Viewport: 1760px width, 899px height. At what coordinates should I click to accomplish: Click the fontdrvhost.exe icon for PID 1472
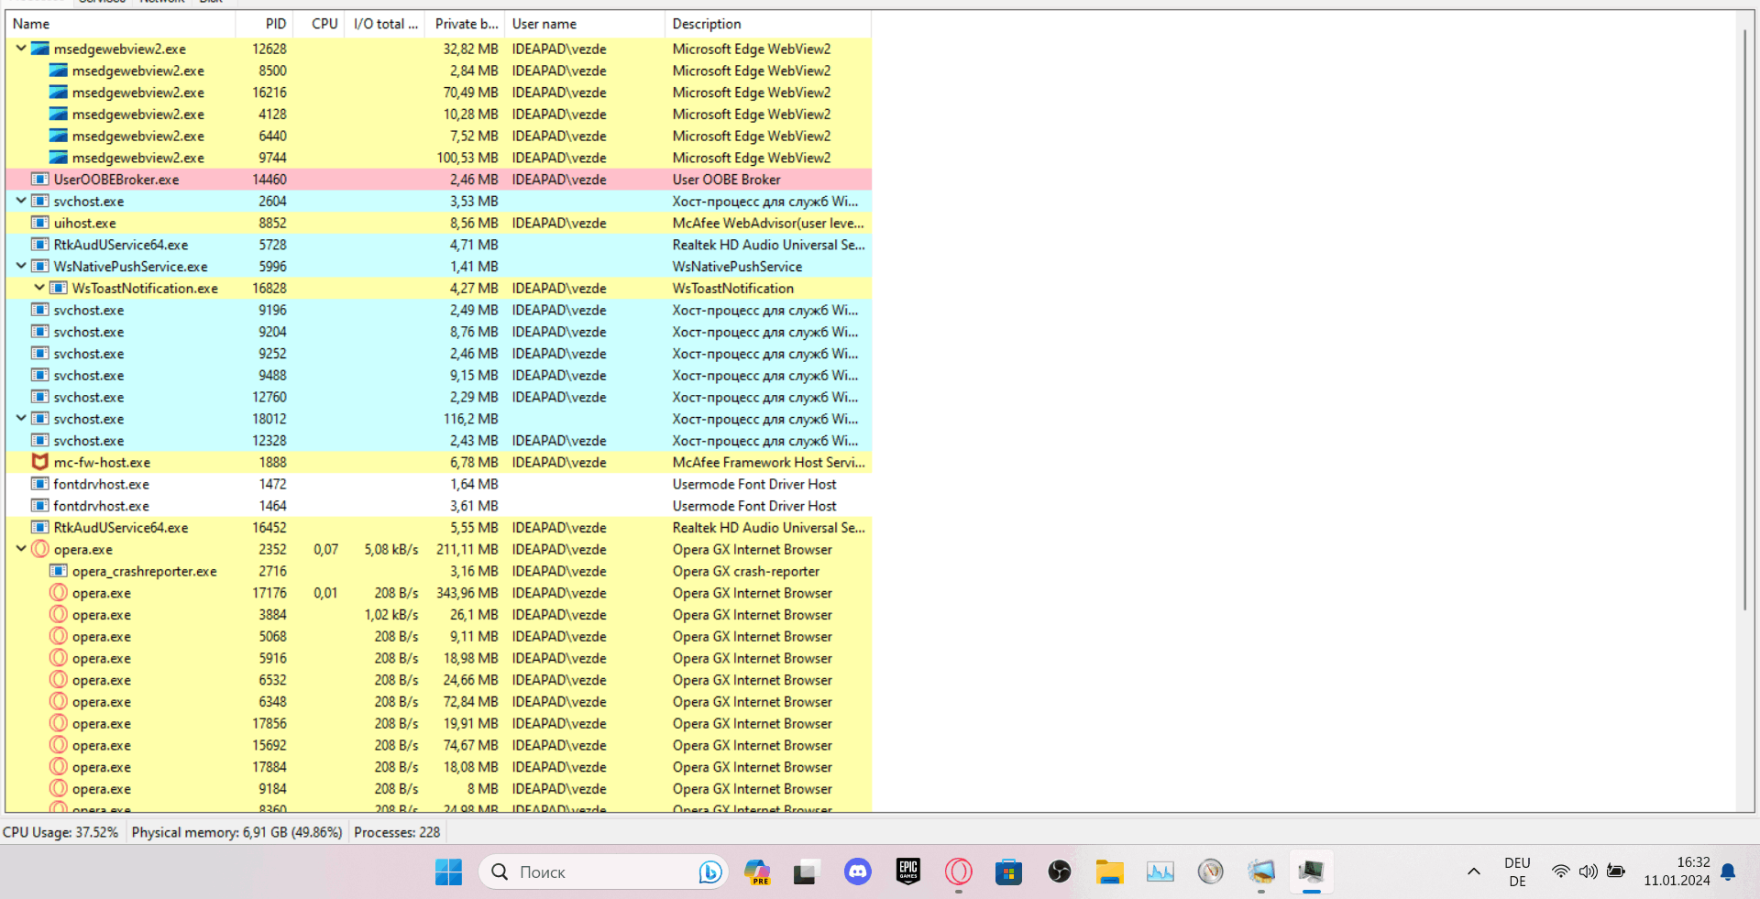pyautogui.click(x=40, y=484)
